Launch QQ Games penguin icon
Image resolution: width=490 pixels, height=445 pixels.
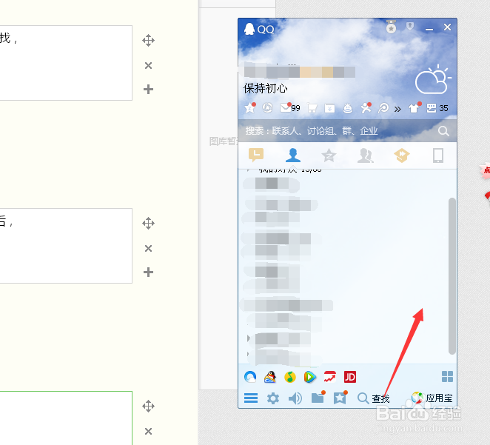[x=270, y=377]
